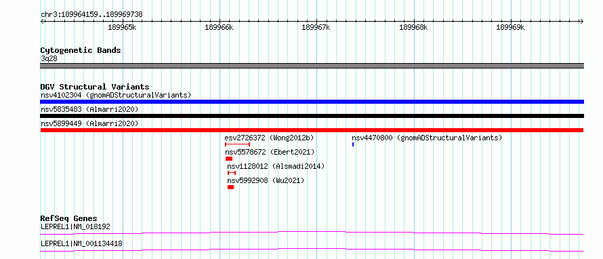The width and height of the screenshot is (603, 259).
Task: Select the gray 3q28 cytogenetic band bar
Action: tap(312, 66)
